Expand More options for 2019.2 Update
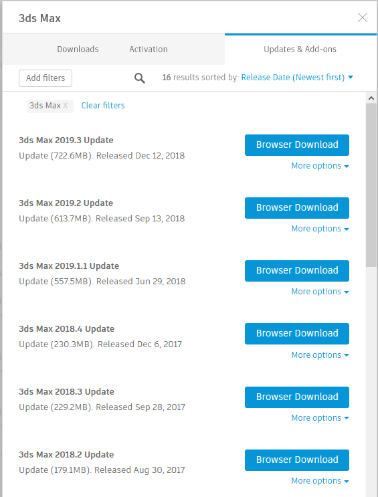Viewport: 378px width, 497px height. 320,229
